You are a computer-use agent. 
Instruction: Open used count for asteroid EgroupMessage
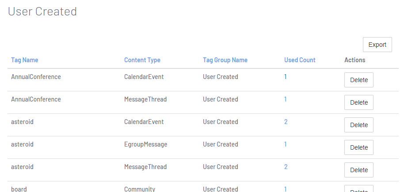click(x=286, y=144)
